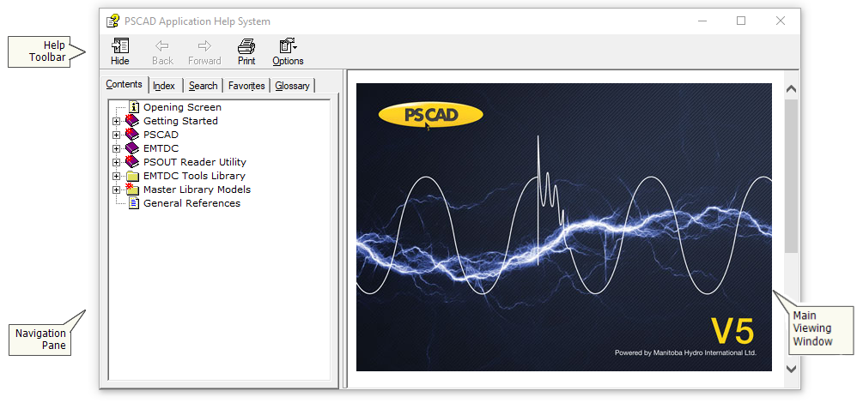The width and height of the screenshot is (857, 403).
Task: Select Master Library Models tree entry
Action: 197,189
